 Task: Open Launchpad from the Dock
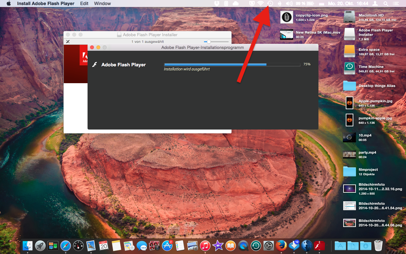40,245
